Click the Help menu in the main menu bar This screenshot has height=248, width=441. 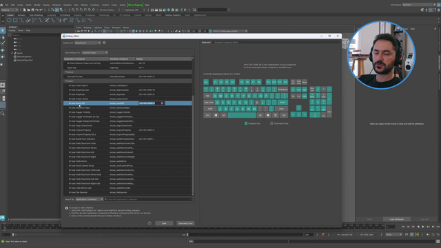coord(147,5)
